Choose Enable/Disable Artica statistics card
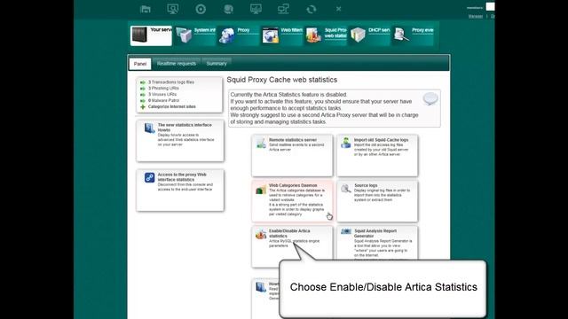Screen dimensions: 568x319 click(292, 246)
